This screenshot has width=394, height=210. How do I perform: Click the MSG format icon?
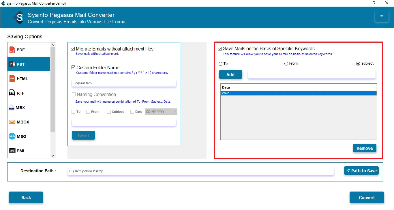click(12, 136)
